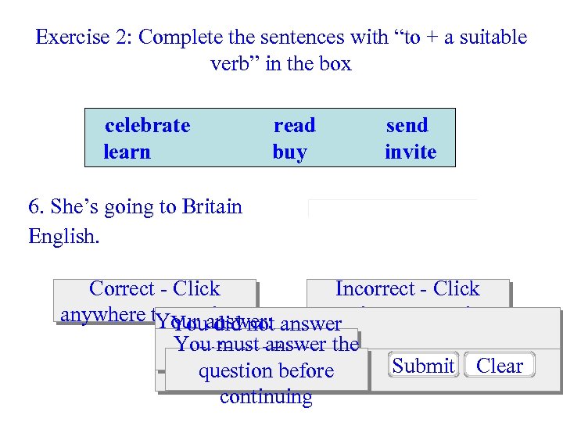Click the sentence "6. She's going to Britain"
The width and height of the screenshot is (563, 422).
tap(135, 207)
